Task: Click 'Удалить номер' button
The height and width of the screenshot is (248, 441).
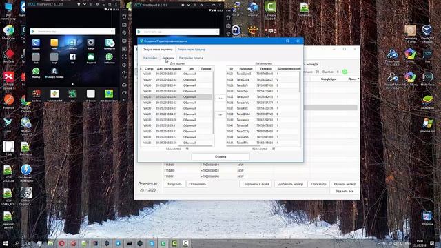Action: point(345,184)
